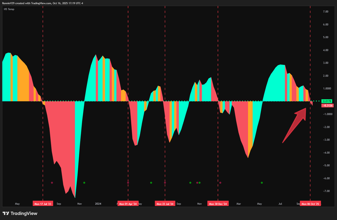Click the H5 Temp indicator label

point(9,9)
